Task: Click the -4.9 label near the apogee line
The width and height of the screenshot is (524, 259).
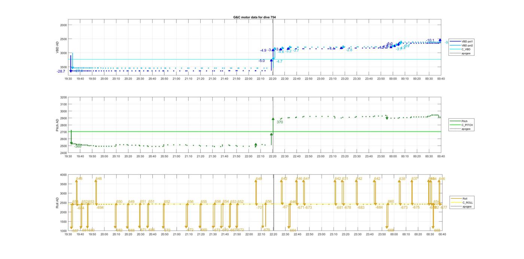Action: [263, 50]
